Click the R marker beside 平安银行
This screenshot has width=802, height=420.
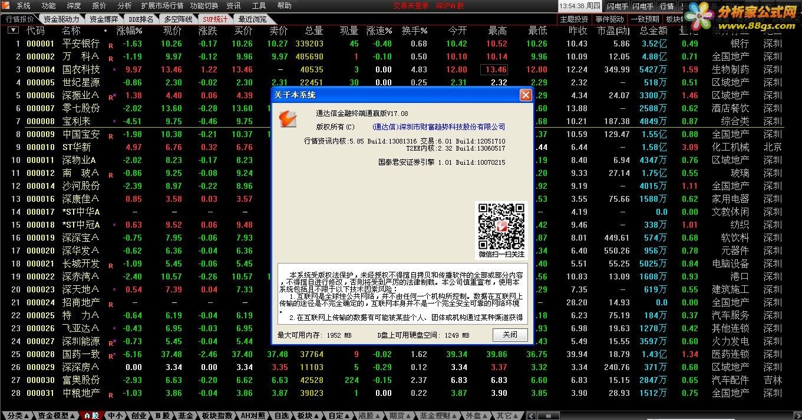click(x=111, y=45)
